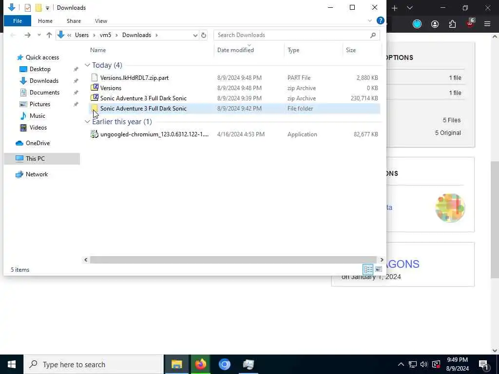The height and width of the screenshot is (374, 499).
Task: Click Users in the address breadcrumb
Action: pos(82,35)
